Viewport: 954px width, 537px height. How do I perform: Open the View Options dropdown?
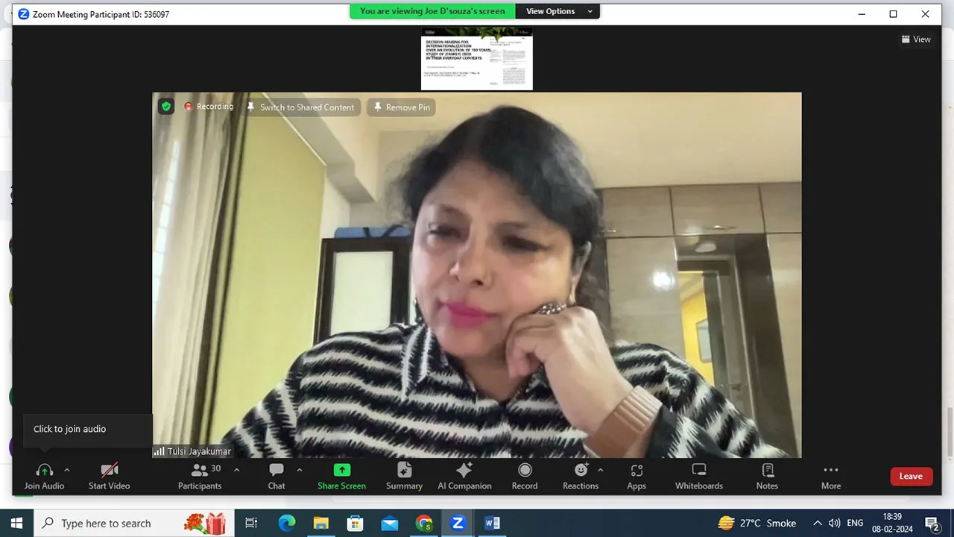(557, 11)
